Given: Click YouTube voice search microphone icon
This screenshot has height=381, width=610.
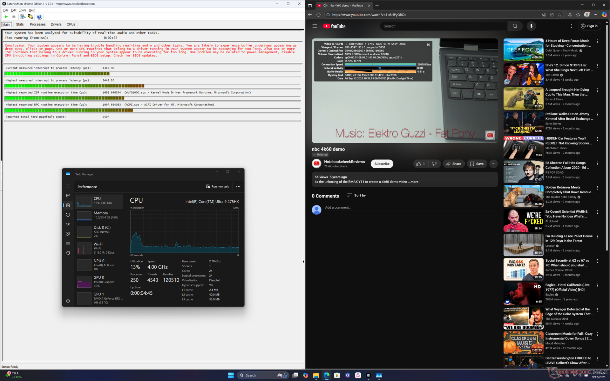Looking at the screenshot, I should [x=531, y=26].
